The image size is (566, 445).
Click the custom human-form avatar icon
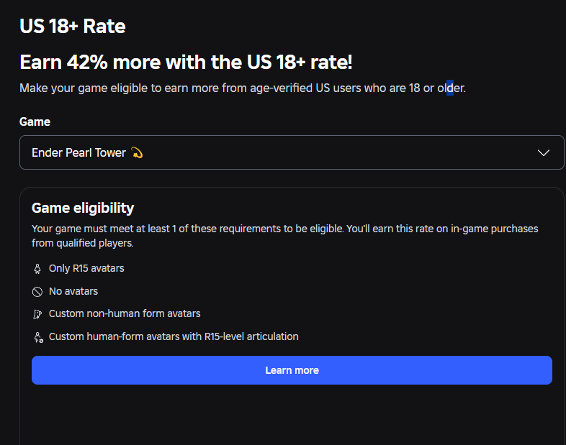pyautogui.click(x=38, y=337)
